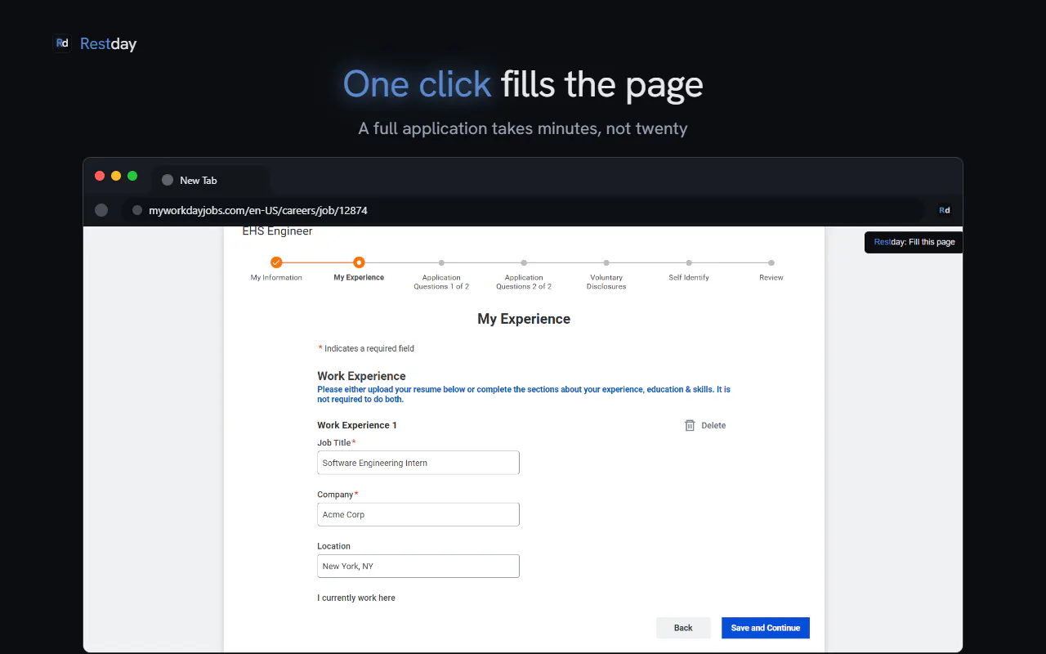Focus the Job Title input field
Screen dimensions: 1046x654
(418, 463)
